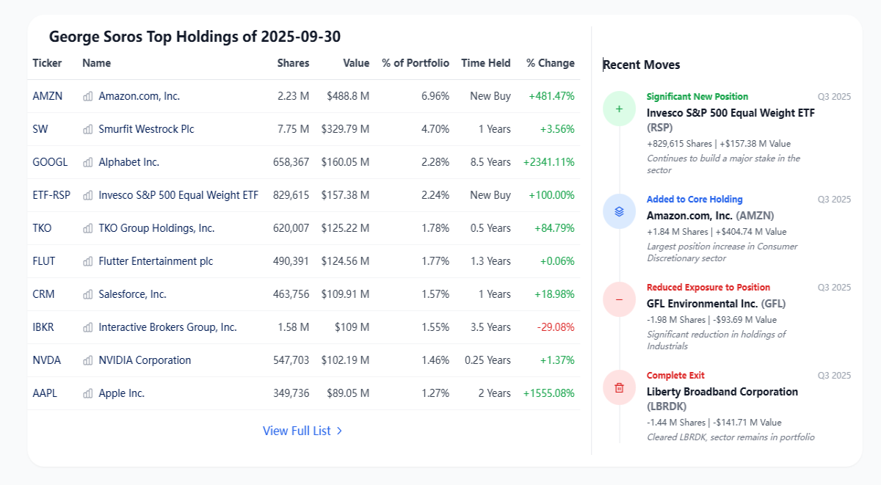Select the Interactive Brokers Group, Inc. row name
This screenshot has width=881, height=485.
pos(167,327)
